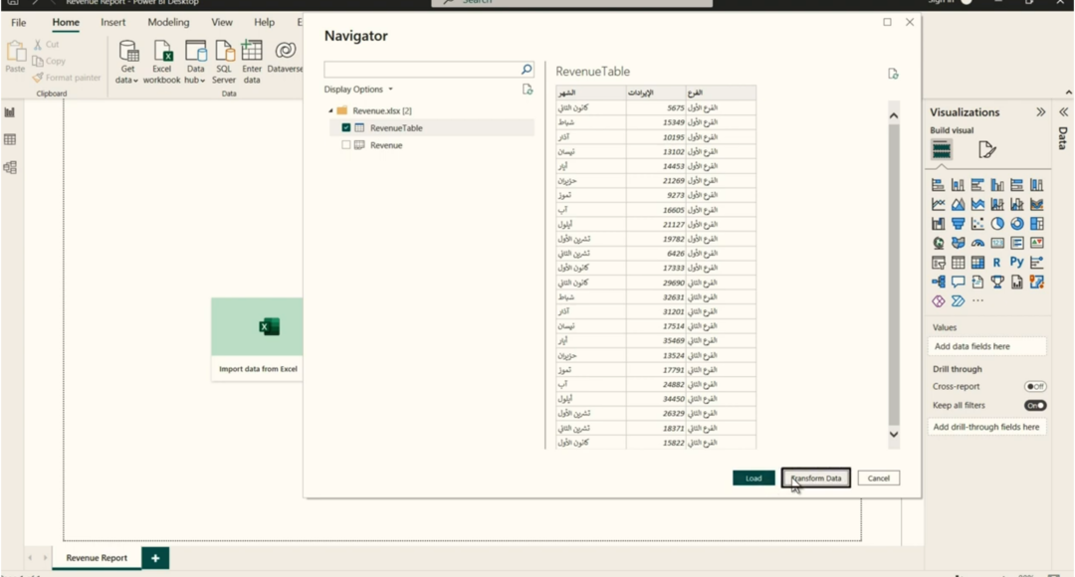Click the refresh preview icon in Navigator
This screenshot has width=1075, height=577.
click(893, 74)
